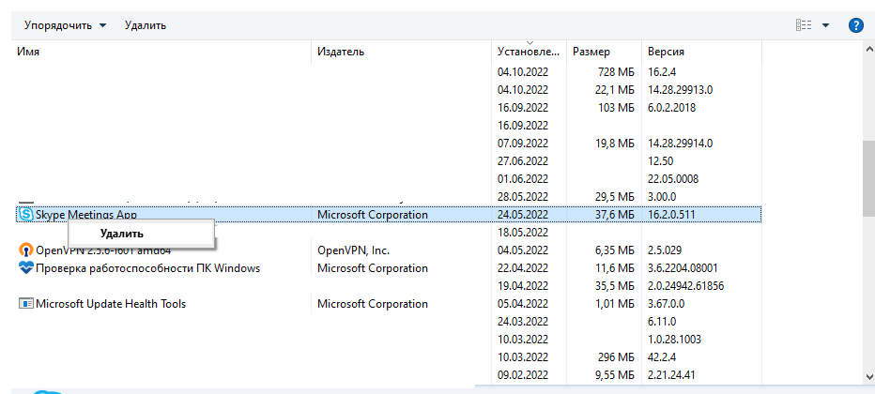Click Microsoft Corporation in Update Health Tools row
The image size is (875, 394).
372,304
